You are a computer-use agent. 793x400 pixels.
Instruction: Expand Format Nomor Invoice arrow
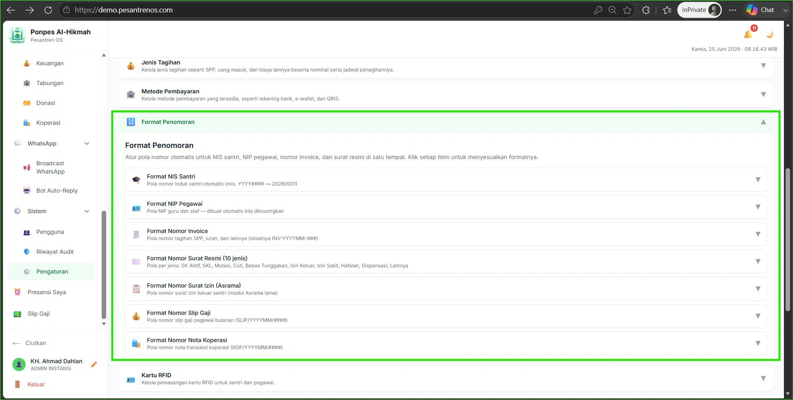pyautogui.click(x=758, y=234)
